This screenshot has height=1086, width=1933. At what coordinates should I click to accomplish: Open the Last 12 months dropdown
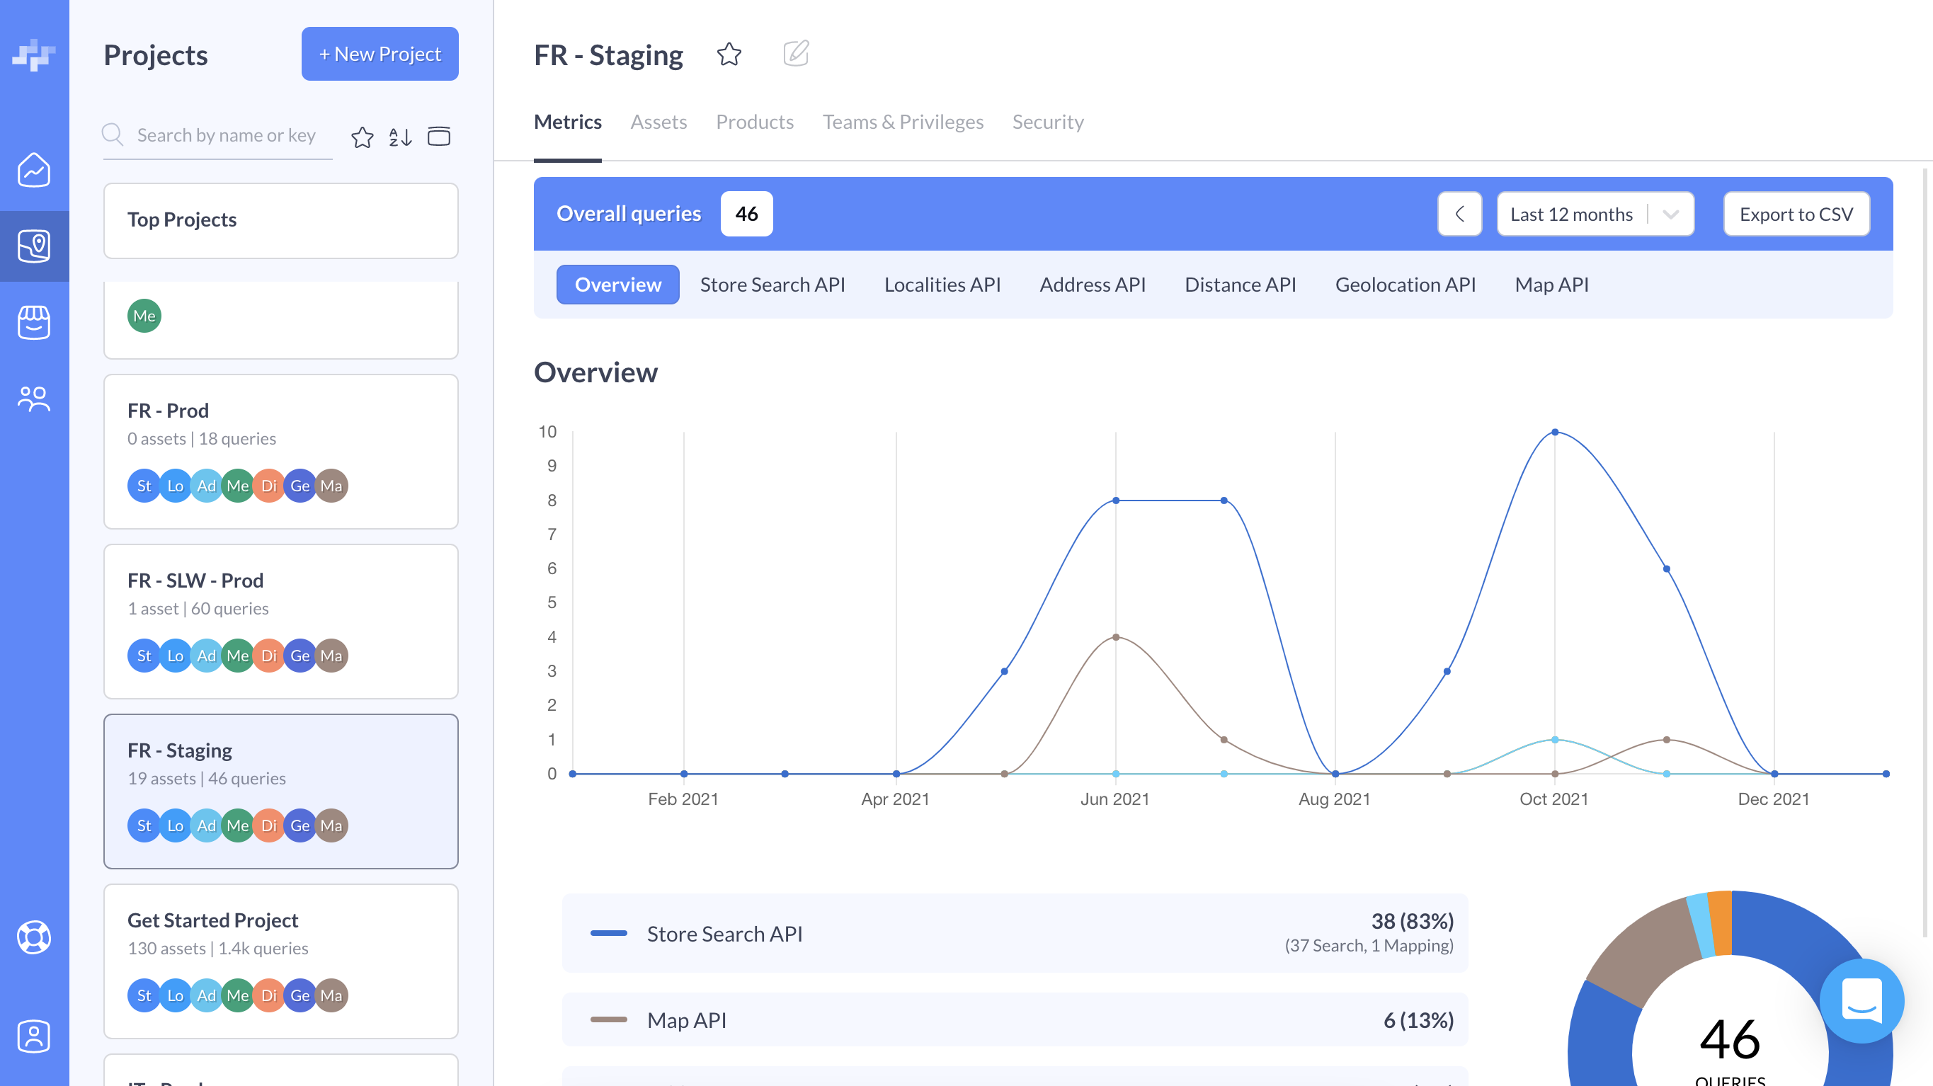[x=1595, y=215]
